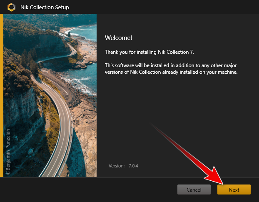Click the yellow vertical accent bar
The height and width of the screenshot is (202, 259).
pyautogui.click(x=2, y=95)
